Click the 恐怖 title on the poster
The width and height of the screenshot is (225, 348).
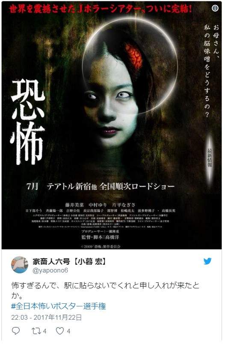pyautogui.click(x=28, y=122)
